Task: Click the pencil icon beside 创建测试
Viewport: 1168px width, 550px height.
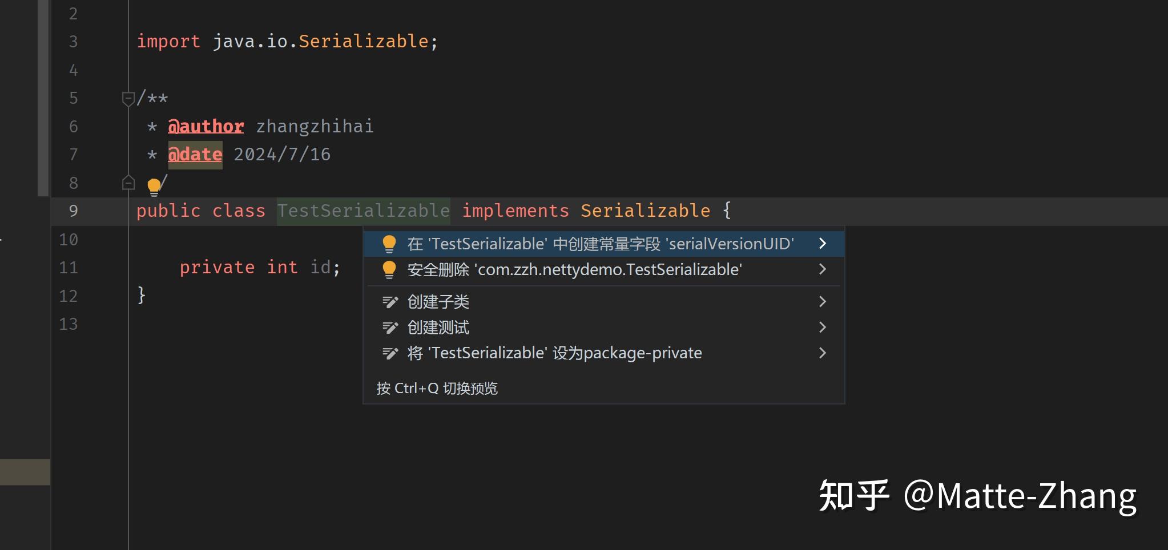Action: click(x=390, y=327)
